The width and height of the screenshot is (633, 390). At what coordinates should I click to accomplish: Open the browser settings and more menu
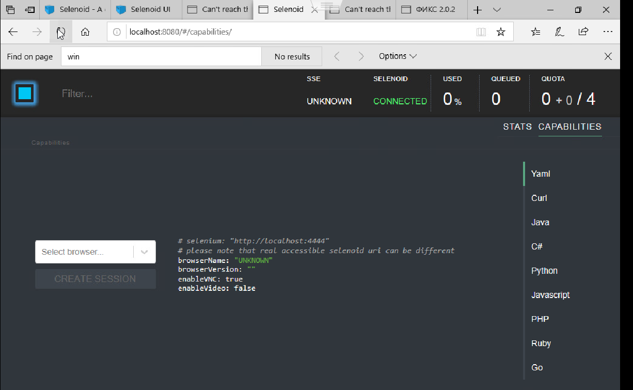coord(608,32)
